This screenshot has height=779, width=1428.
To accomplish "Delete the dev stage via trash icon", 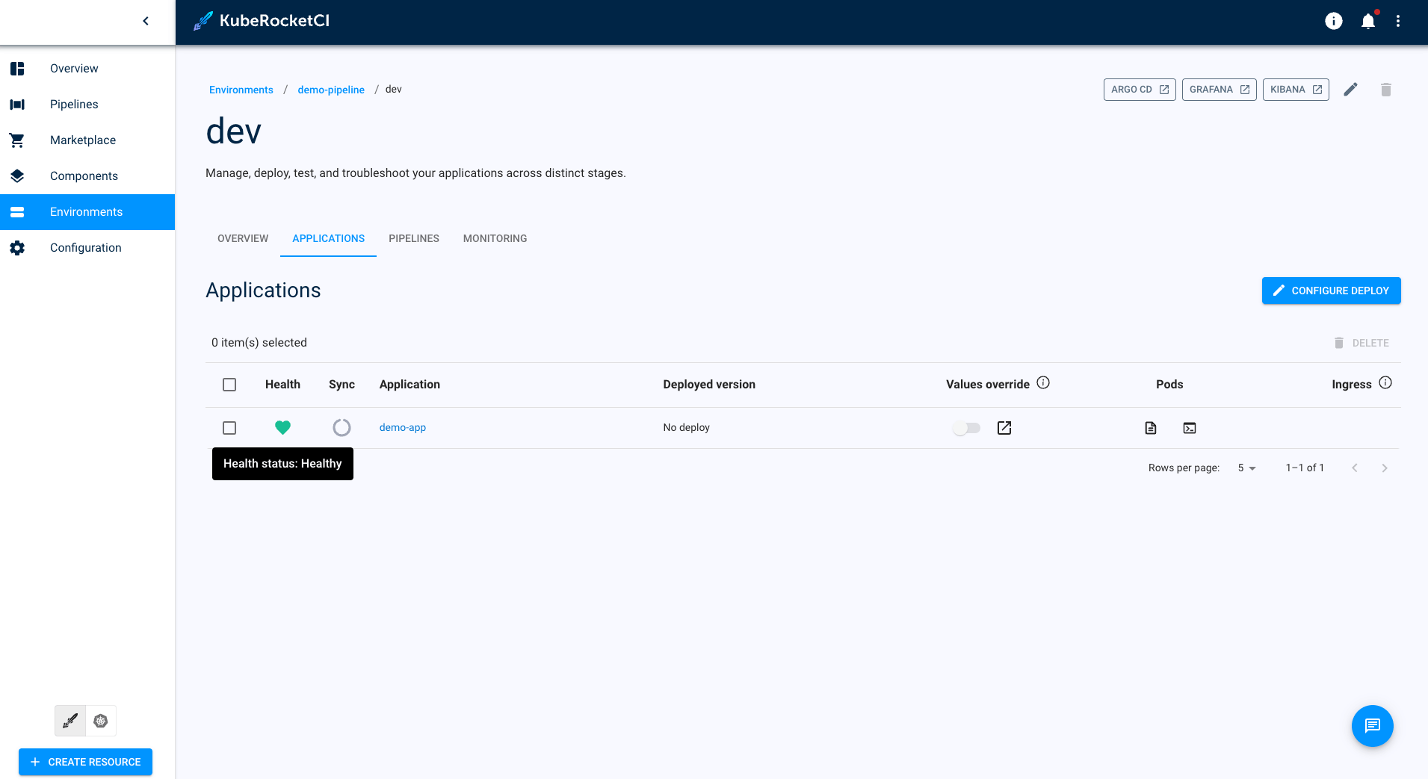I will coord(1385,90).
